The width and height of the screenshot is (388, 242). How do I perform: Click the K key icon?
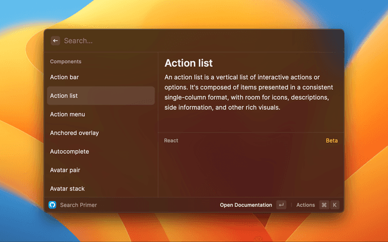pyautogui.click(x=334, y=205)
